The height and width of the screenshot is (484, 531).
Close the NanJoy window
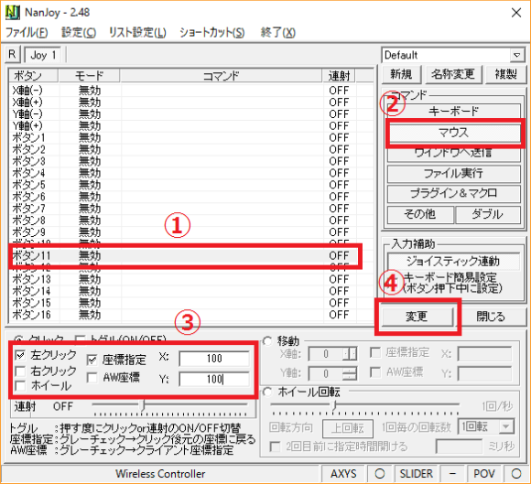(x=516, y=13)
